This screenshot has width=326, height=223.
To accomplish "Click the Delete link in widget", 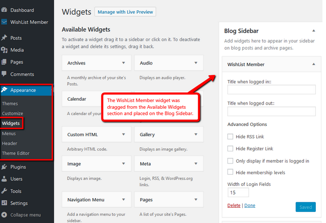I will [x=234, y=206].
